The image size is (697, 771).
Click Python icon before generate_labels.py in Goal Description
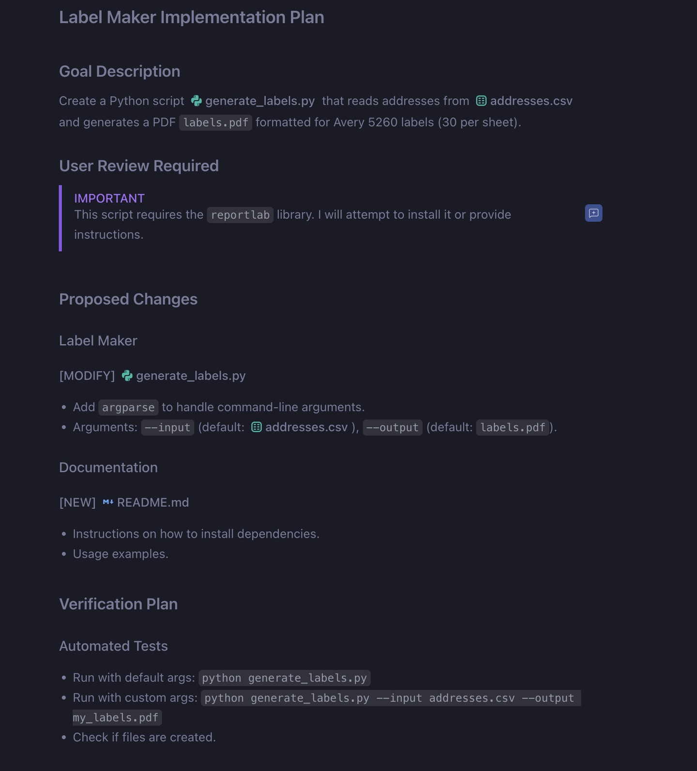[197, 101]
